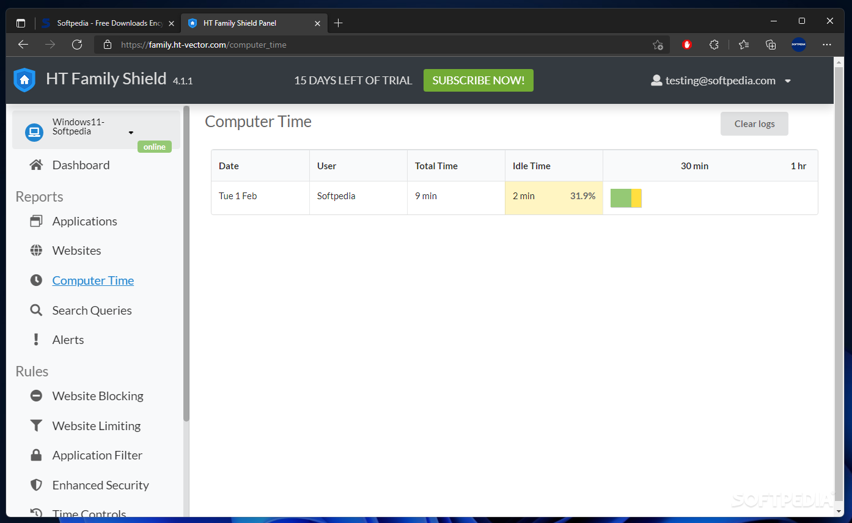
Task: Click the Websites globe icon
Action: point(37,251)
